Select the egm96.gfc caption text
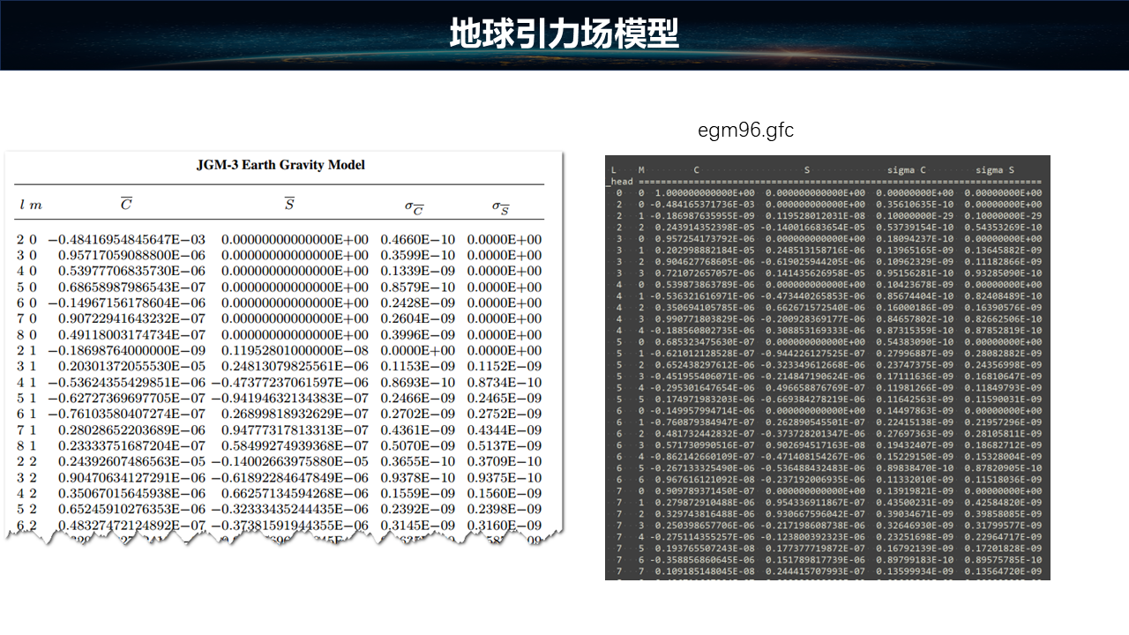 (x=745, y=131)
